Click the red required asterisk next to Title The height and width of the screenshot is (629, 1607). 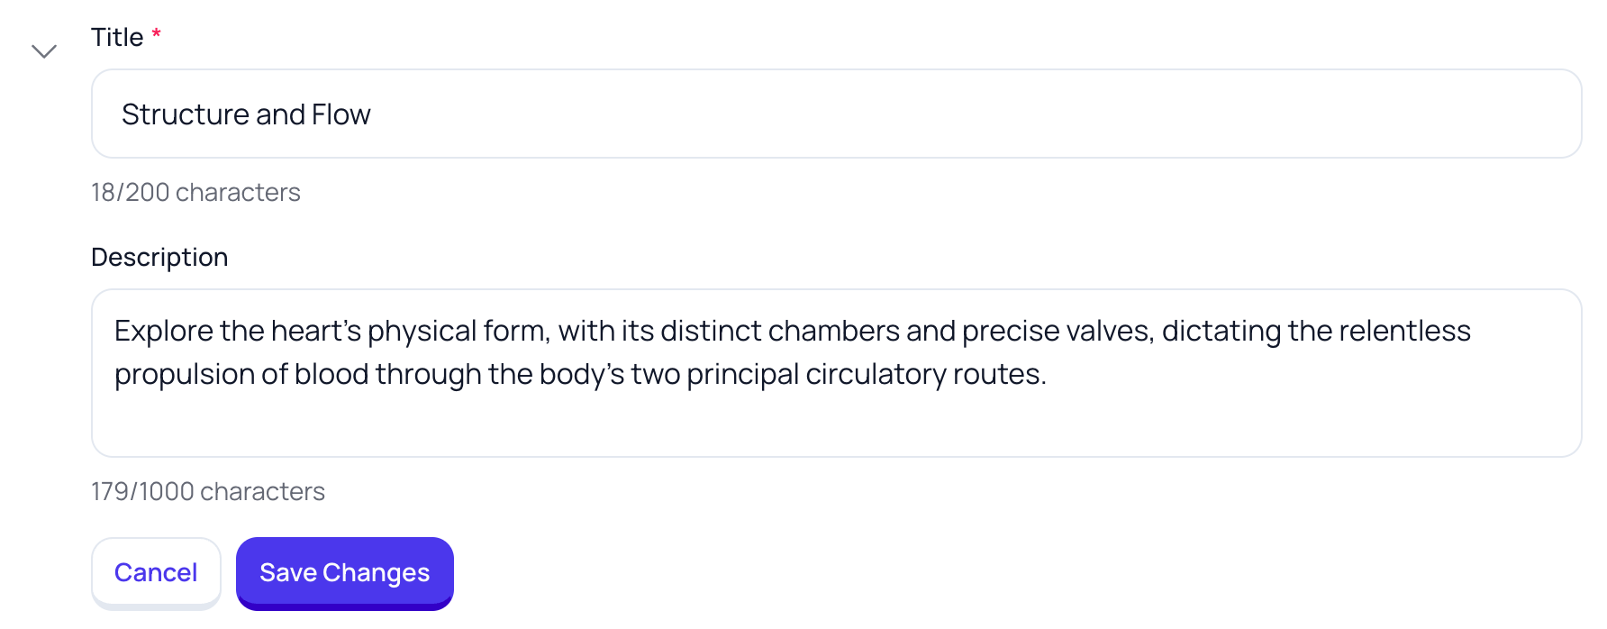156,33
